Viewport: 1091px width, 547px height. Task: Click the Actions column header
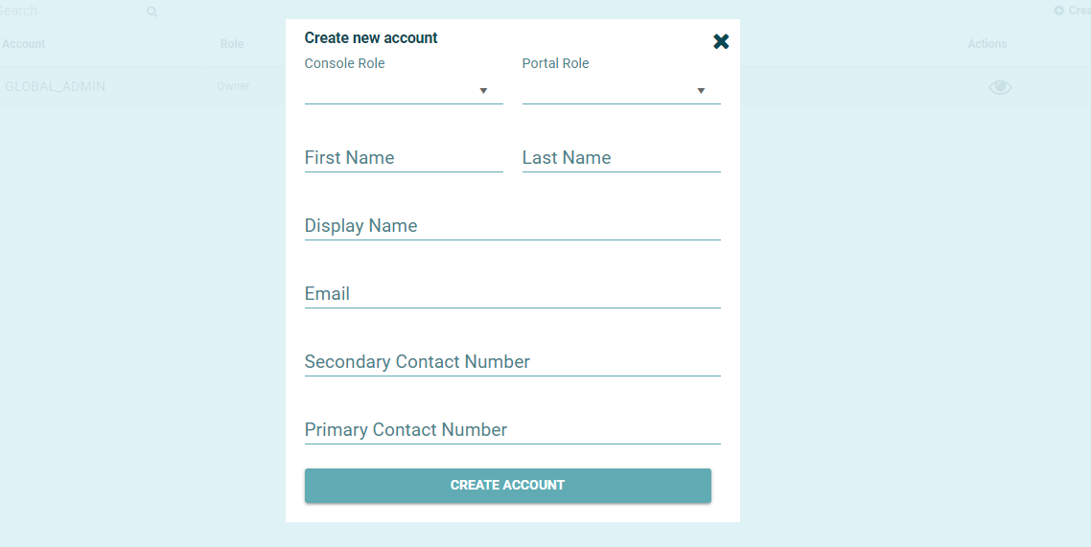987,44
